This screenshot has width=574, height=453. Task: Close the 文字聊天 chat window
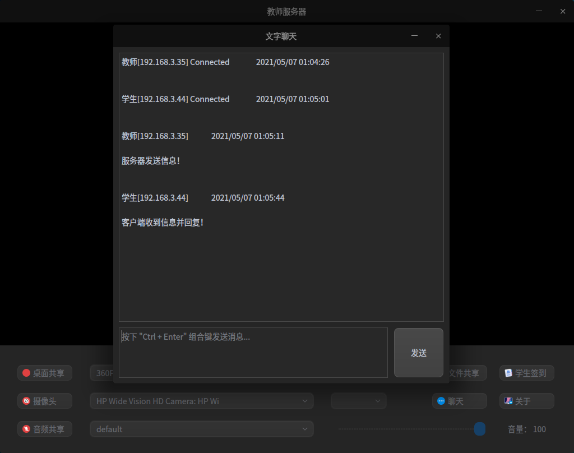pyautogui.click(x=438, y=36)
